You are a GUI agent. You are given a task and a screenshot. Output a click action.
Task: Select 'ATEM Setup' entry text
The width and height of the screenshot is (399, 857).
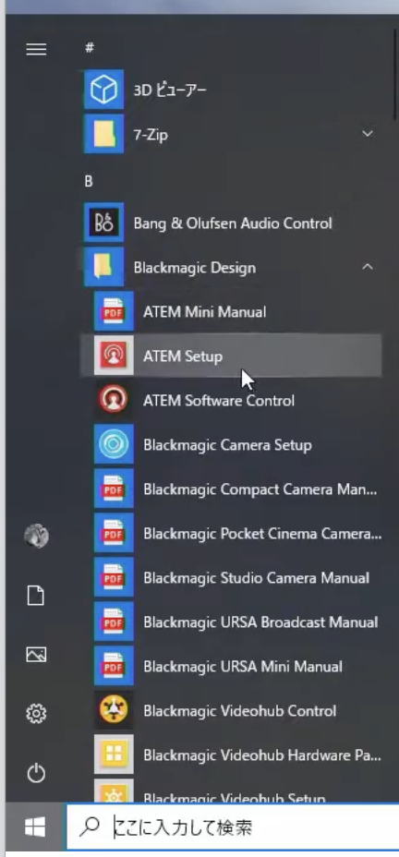[183, 356]
